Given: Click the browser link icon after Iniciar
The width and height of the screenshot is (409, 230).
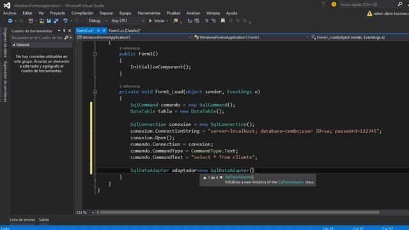Looking at the screenshot, I should 176,21.
